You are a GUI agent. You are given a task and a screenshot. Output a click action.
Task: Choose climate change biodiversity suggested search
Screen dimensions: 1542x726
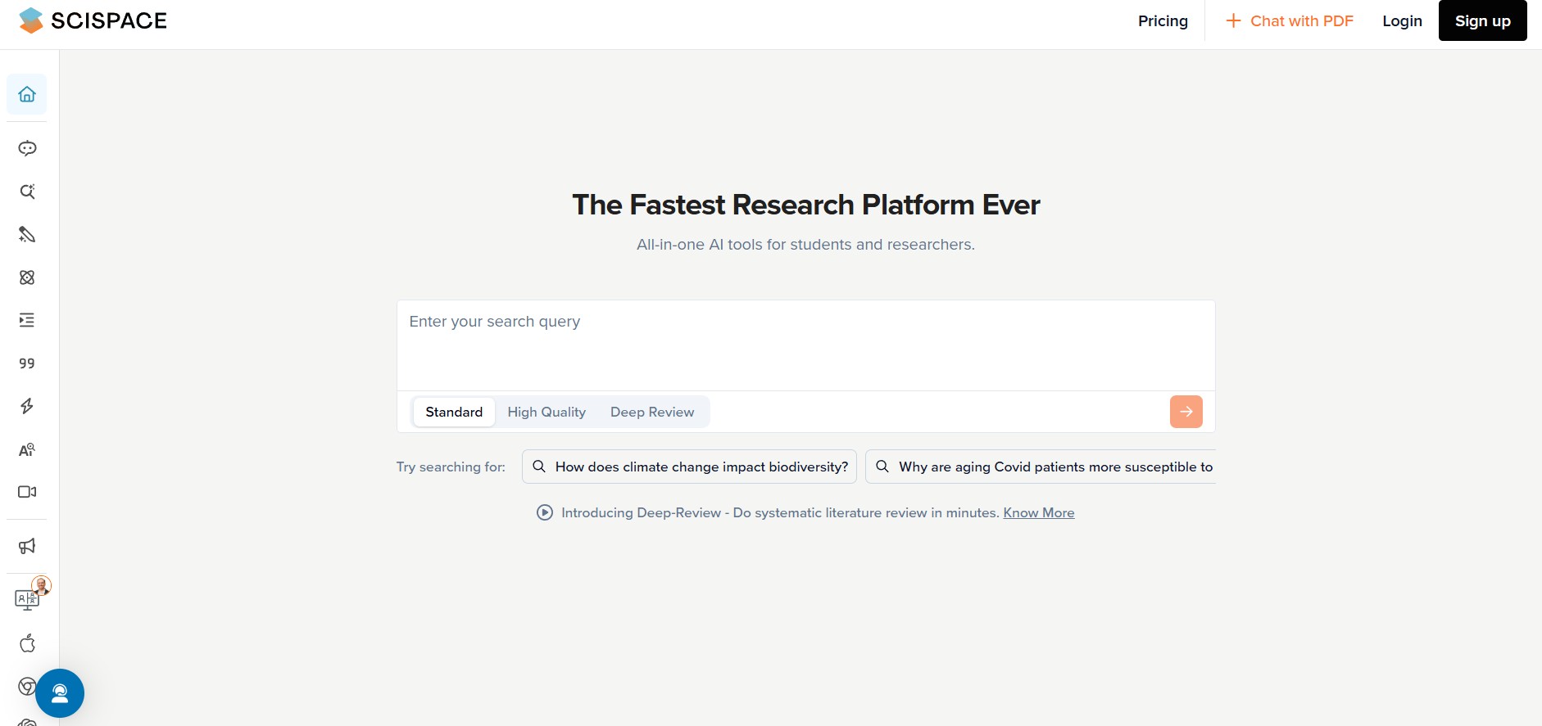689,467
